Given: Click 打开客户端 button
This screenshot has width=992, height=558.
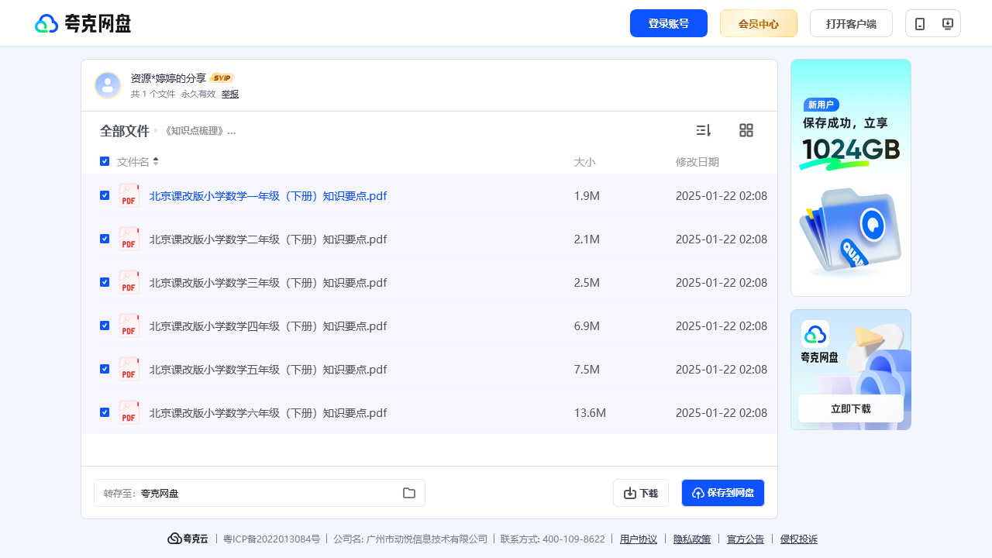Looking at the screenshot, I should [851, 23].
